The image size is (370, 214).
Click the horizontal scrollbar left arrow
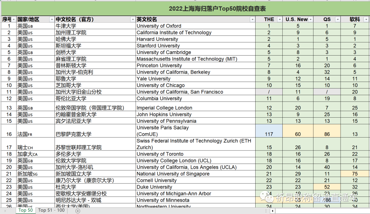coord(273,211)
